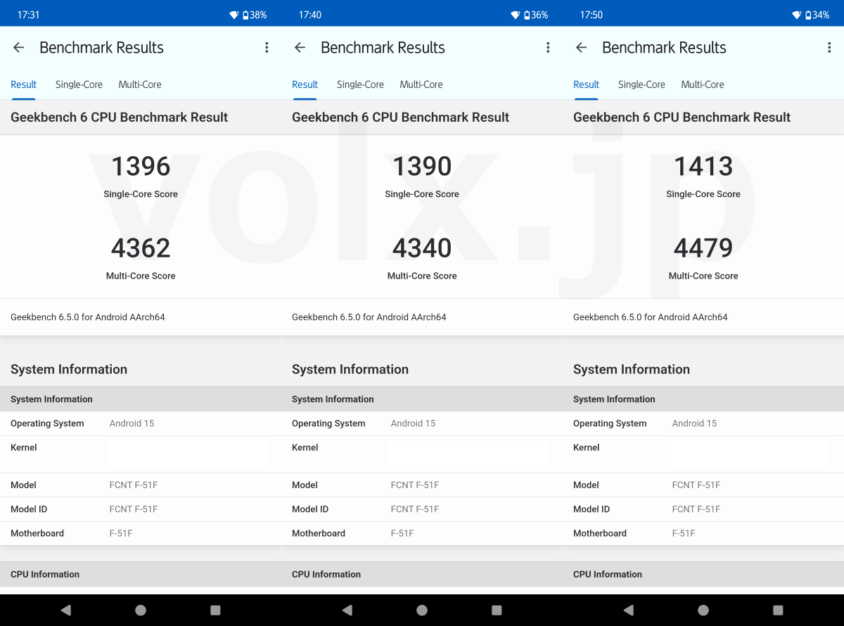This screenshot has width=844, height=626.
Task: Tap the battery icon showing 34%
Action: pos(808,15)
